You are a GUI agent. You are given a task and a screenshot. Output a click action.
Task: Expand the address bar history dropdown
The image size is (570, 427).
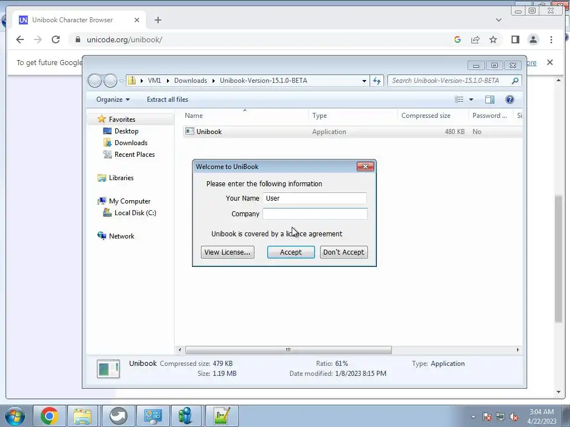[364, 81]
